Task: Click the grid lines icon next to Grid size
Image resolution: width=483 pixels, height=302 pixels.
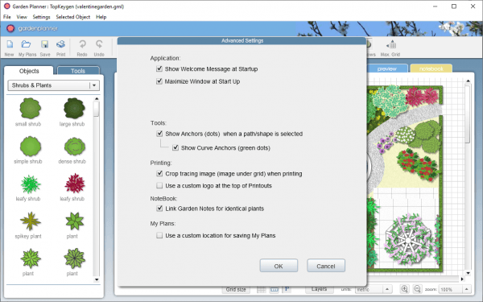Action: [261, 289]
